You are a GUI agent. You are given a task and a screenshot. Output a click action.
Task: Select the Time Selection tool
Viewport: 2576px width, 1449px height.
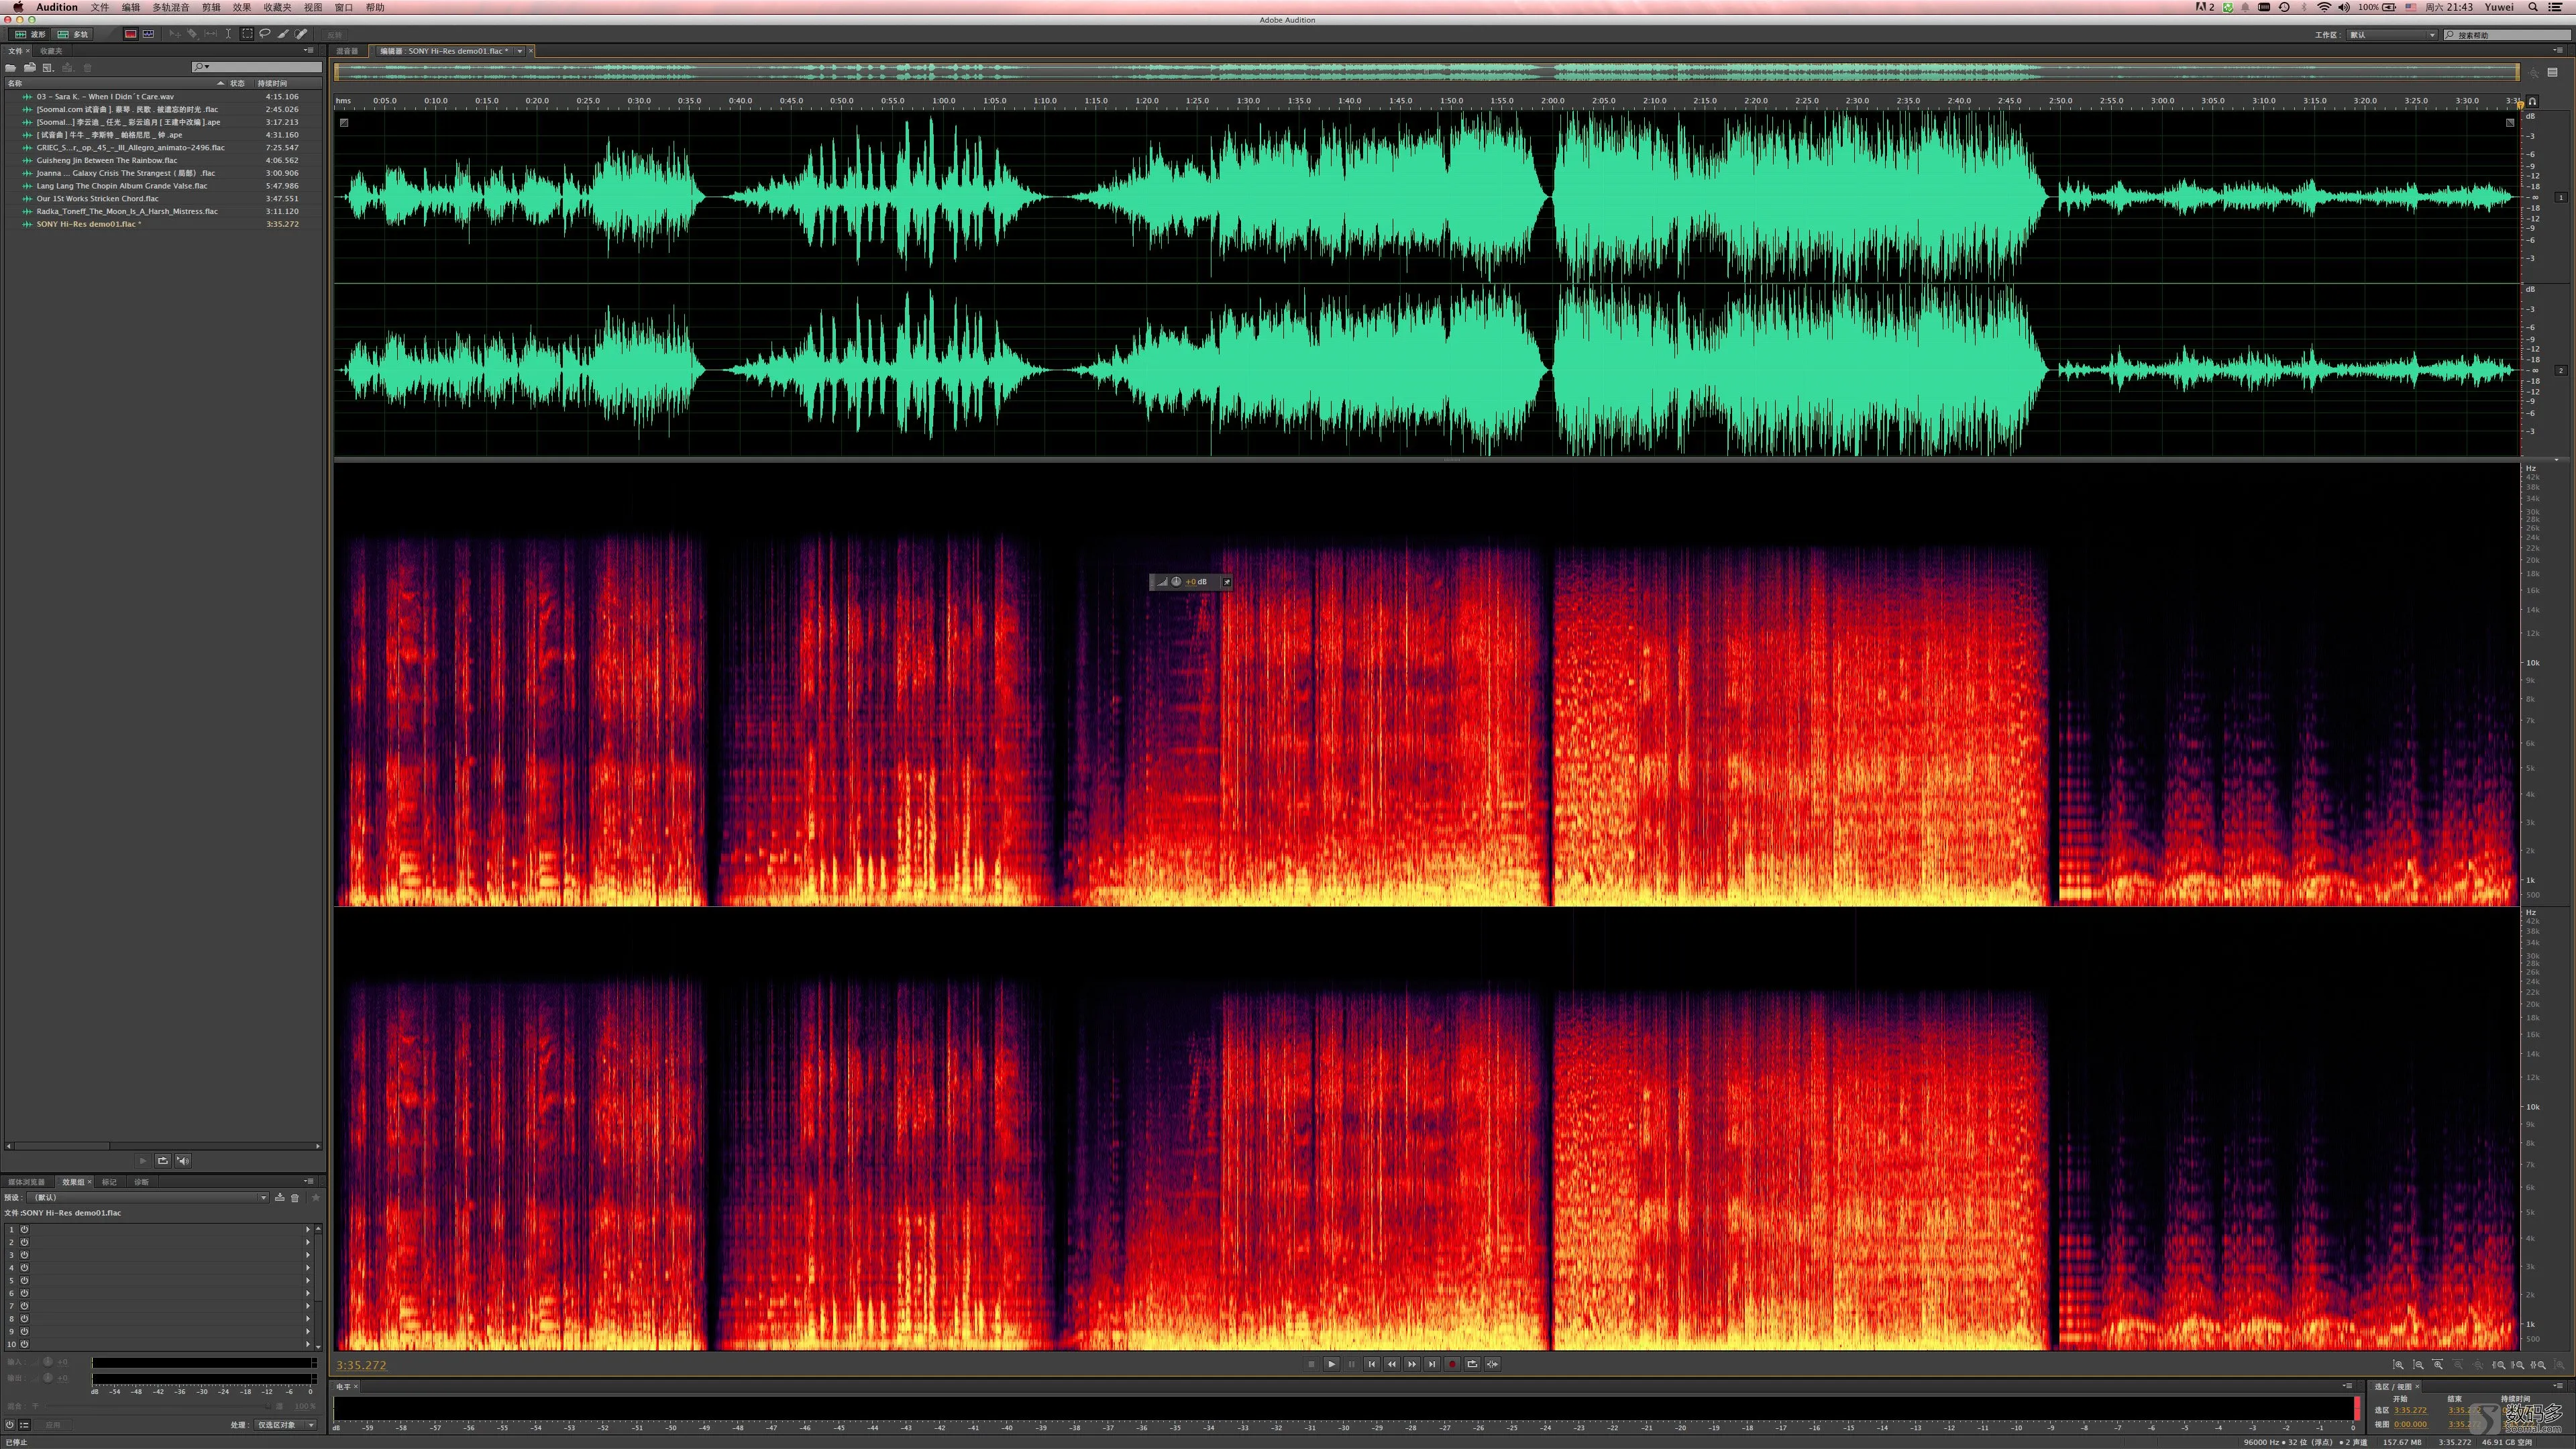[x=229, y=34]
